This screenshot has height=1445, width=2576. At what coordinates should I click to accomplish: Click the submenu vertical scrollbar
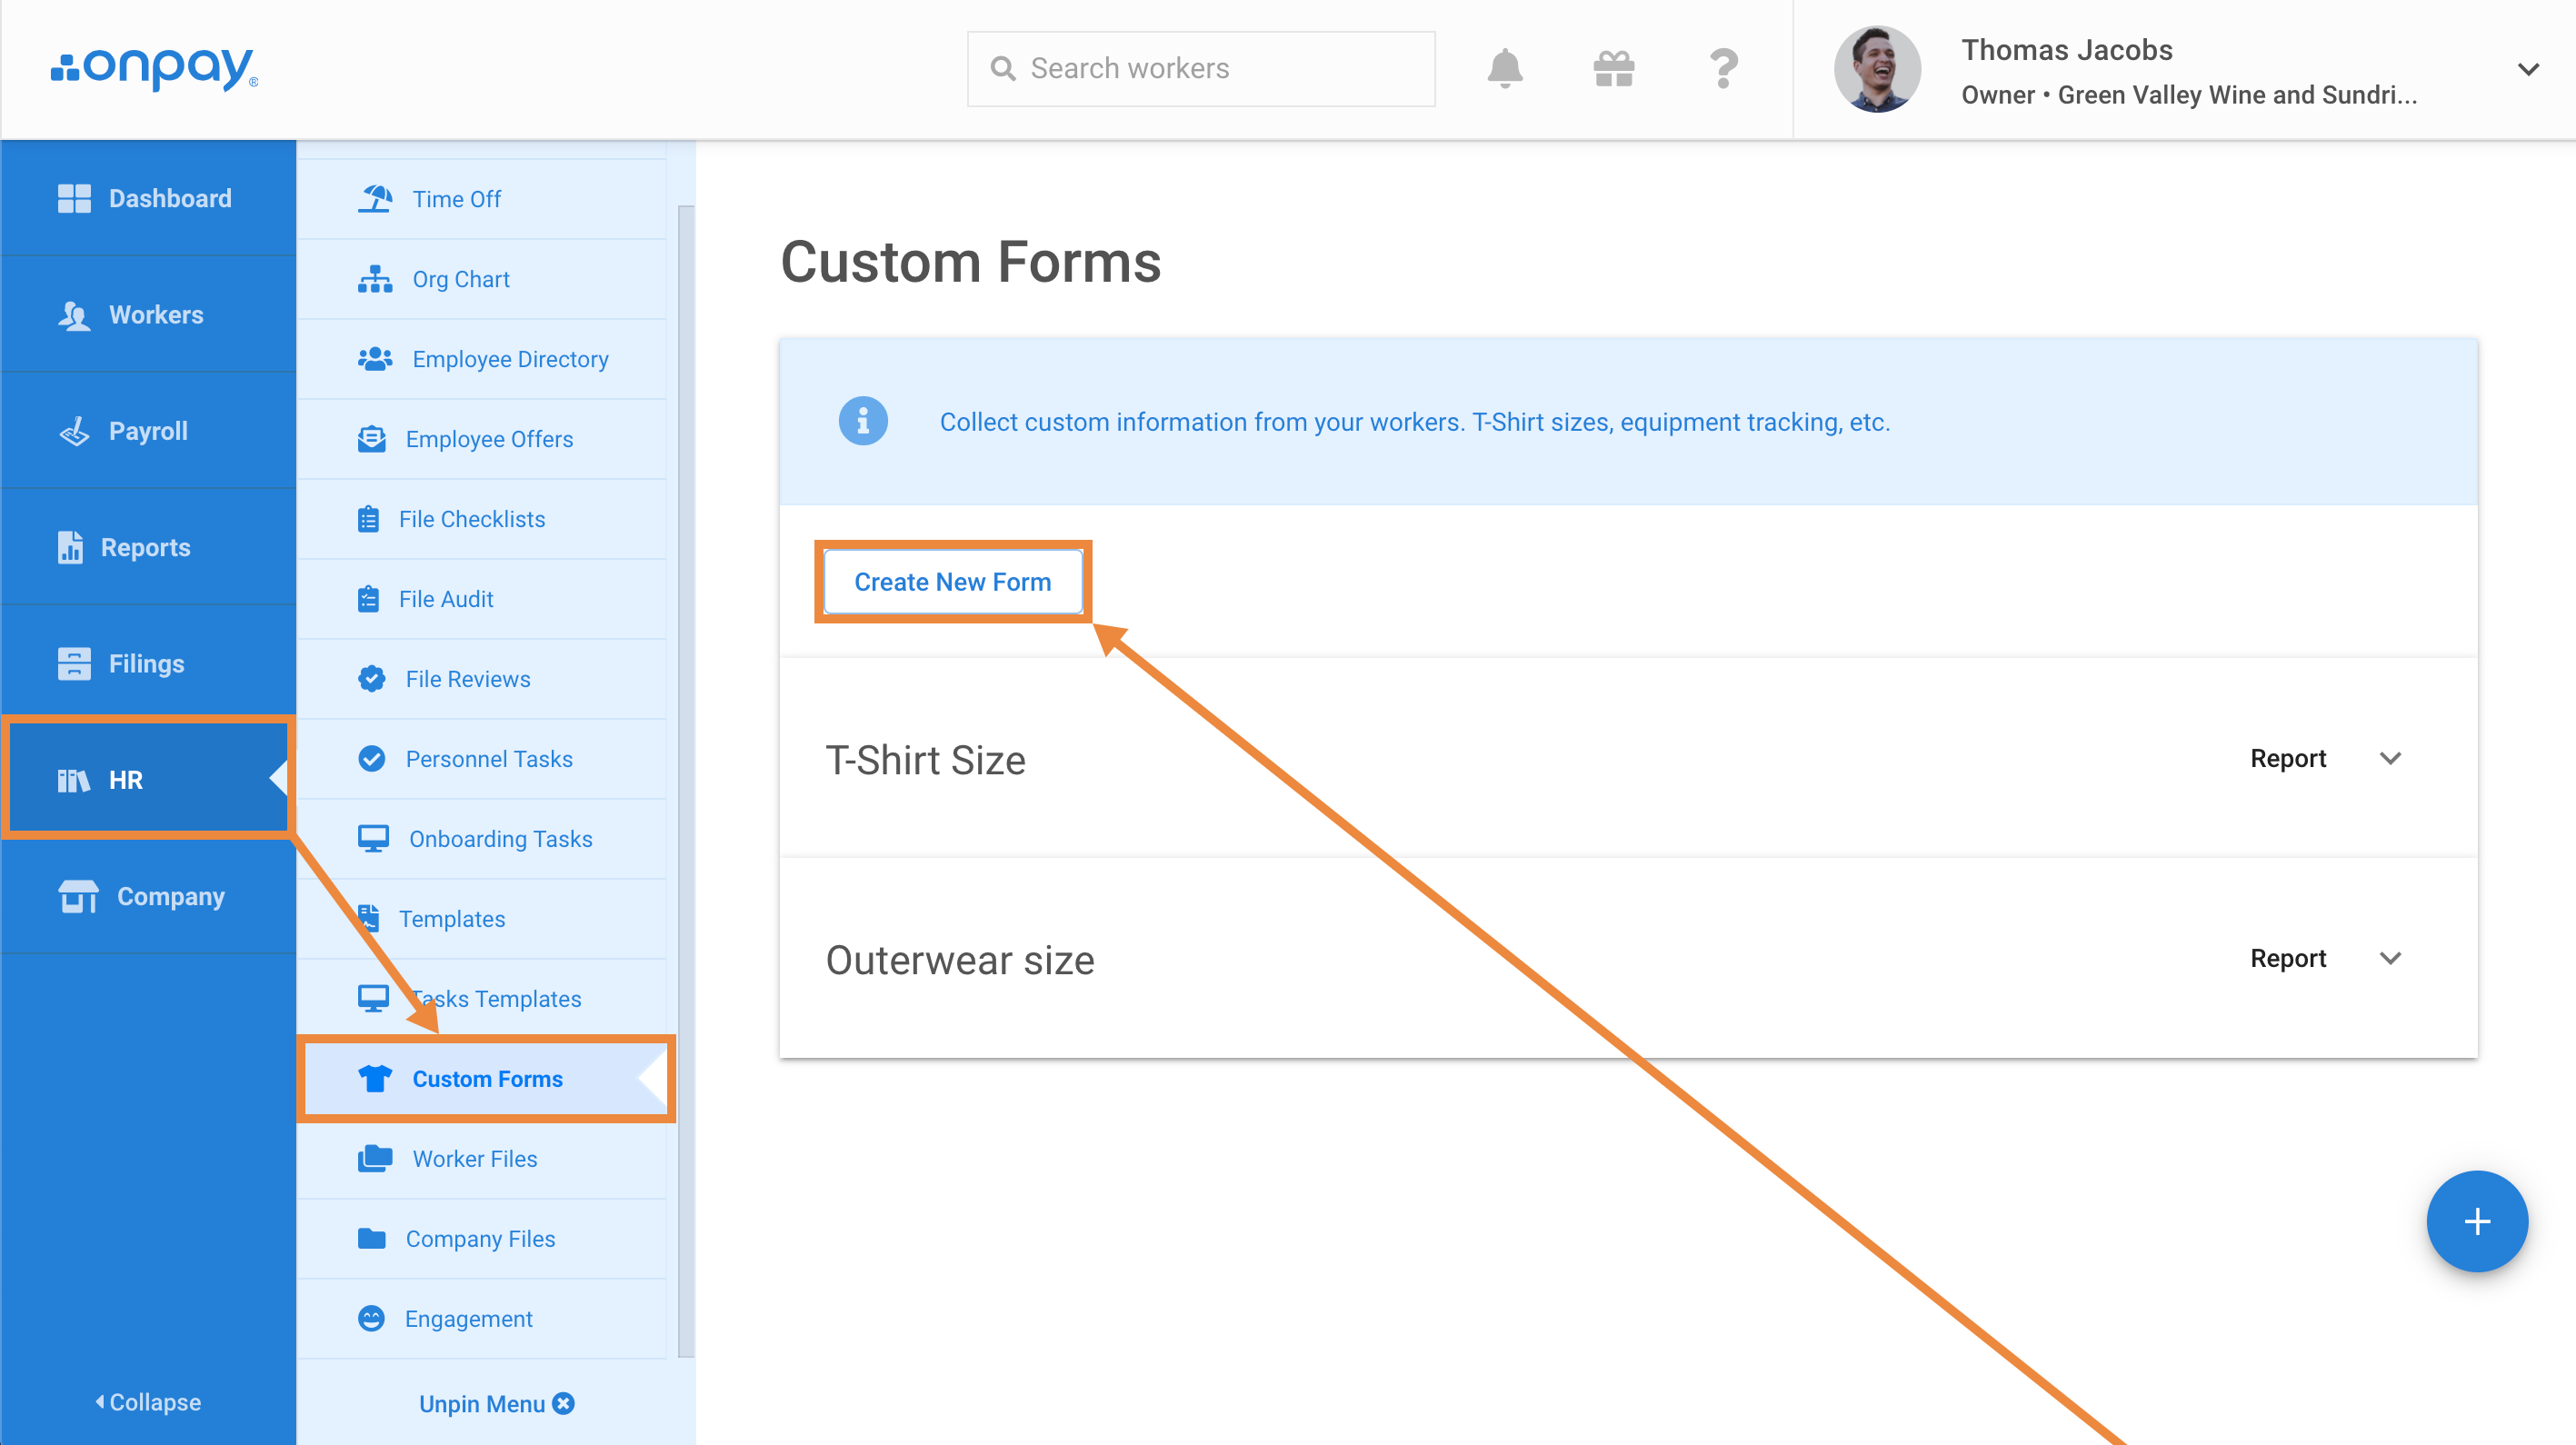pos(685,780)
